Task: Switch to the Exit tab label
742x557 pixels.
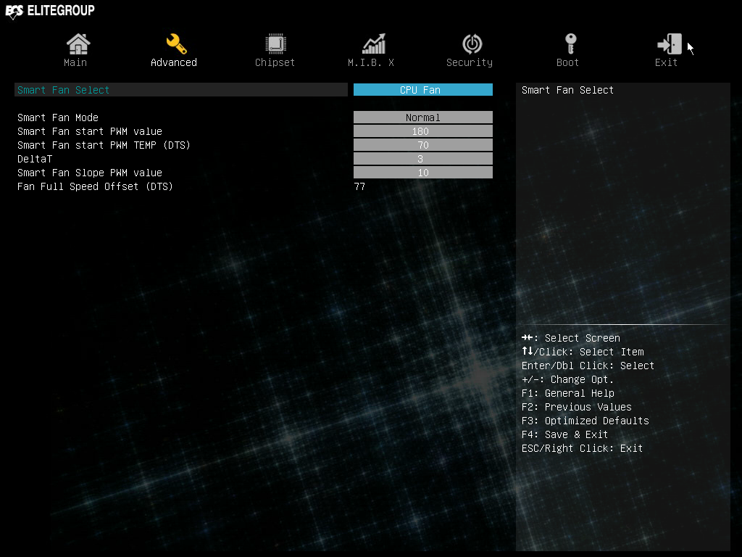Action: click(666, 62)
